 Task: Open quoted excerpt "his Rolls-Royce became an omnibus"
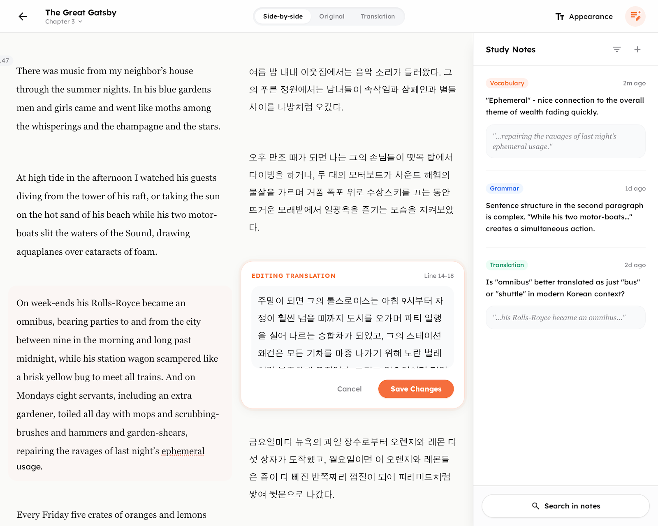[565, 317]
